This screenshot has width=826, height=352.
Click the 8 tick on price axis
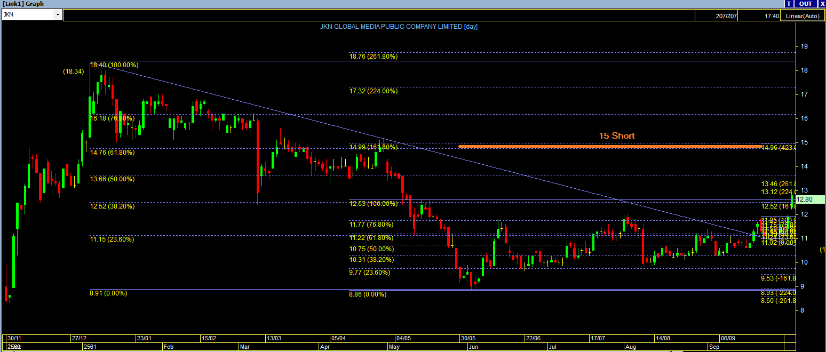[x=802, y=310]
